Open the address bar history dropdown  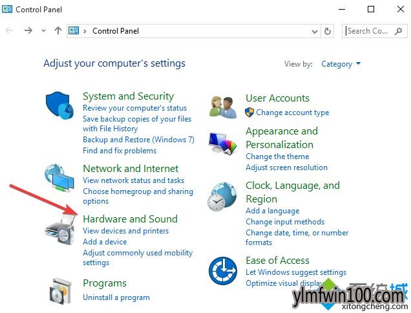coord(315,32)
